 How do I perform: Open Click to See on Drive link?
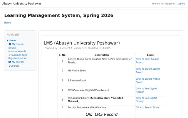147,107
